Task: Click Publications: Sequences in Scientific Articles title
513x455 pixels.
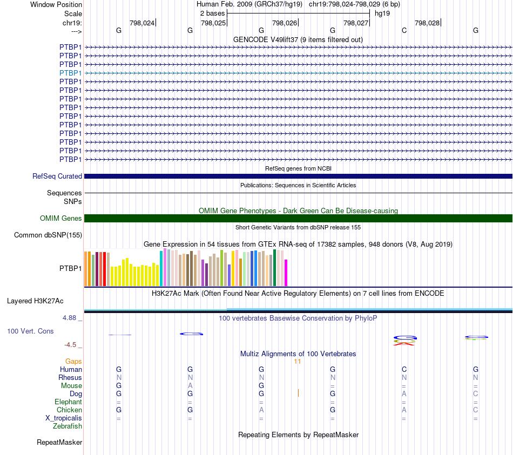Action: coord(298,185)
